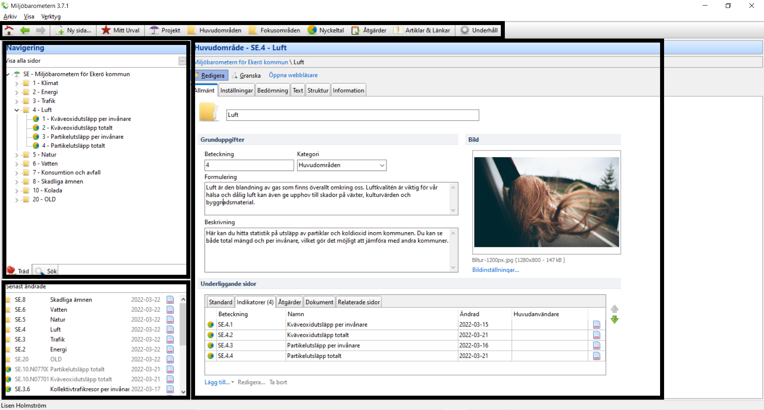Expand the 1 - Klimat folder
The width and height of the screenshot is (764, 410).
coord(17,84)
